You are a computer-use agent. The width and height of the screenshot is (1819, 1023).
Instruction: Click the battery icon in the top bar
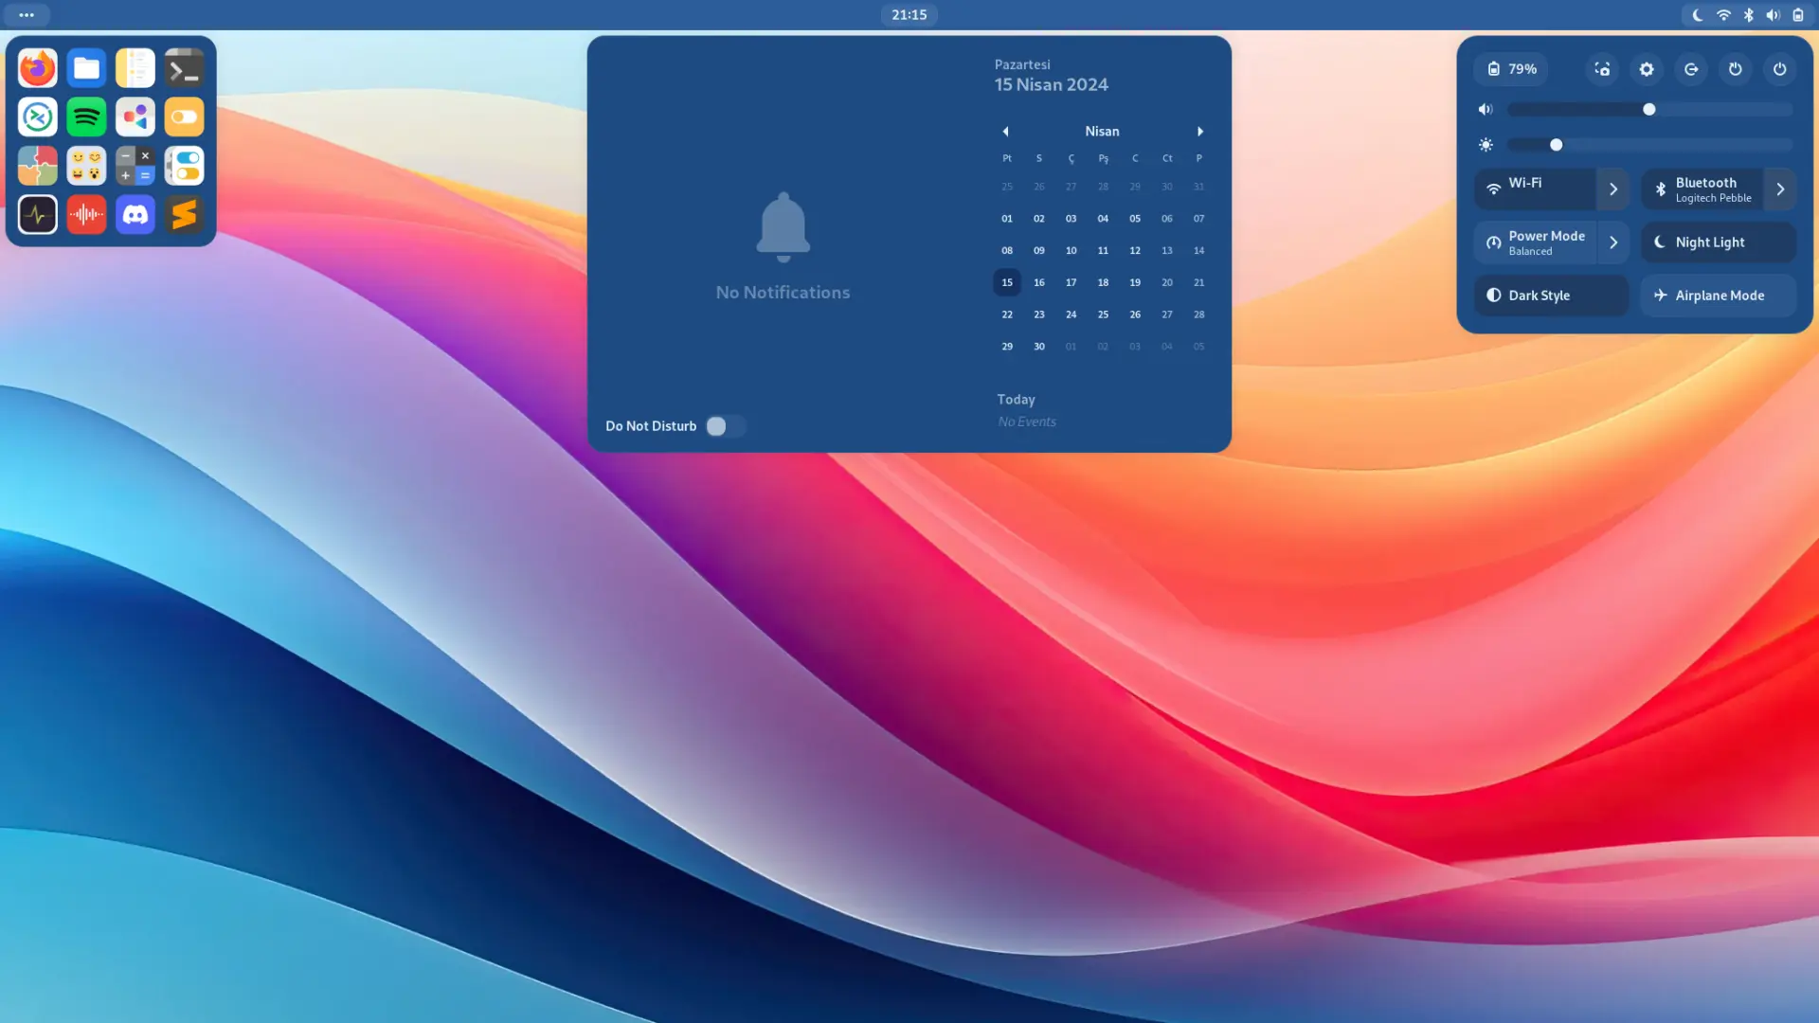coord(1798,15)
